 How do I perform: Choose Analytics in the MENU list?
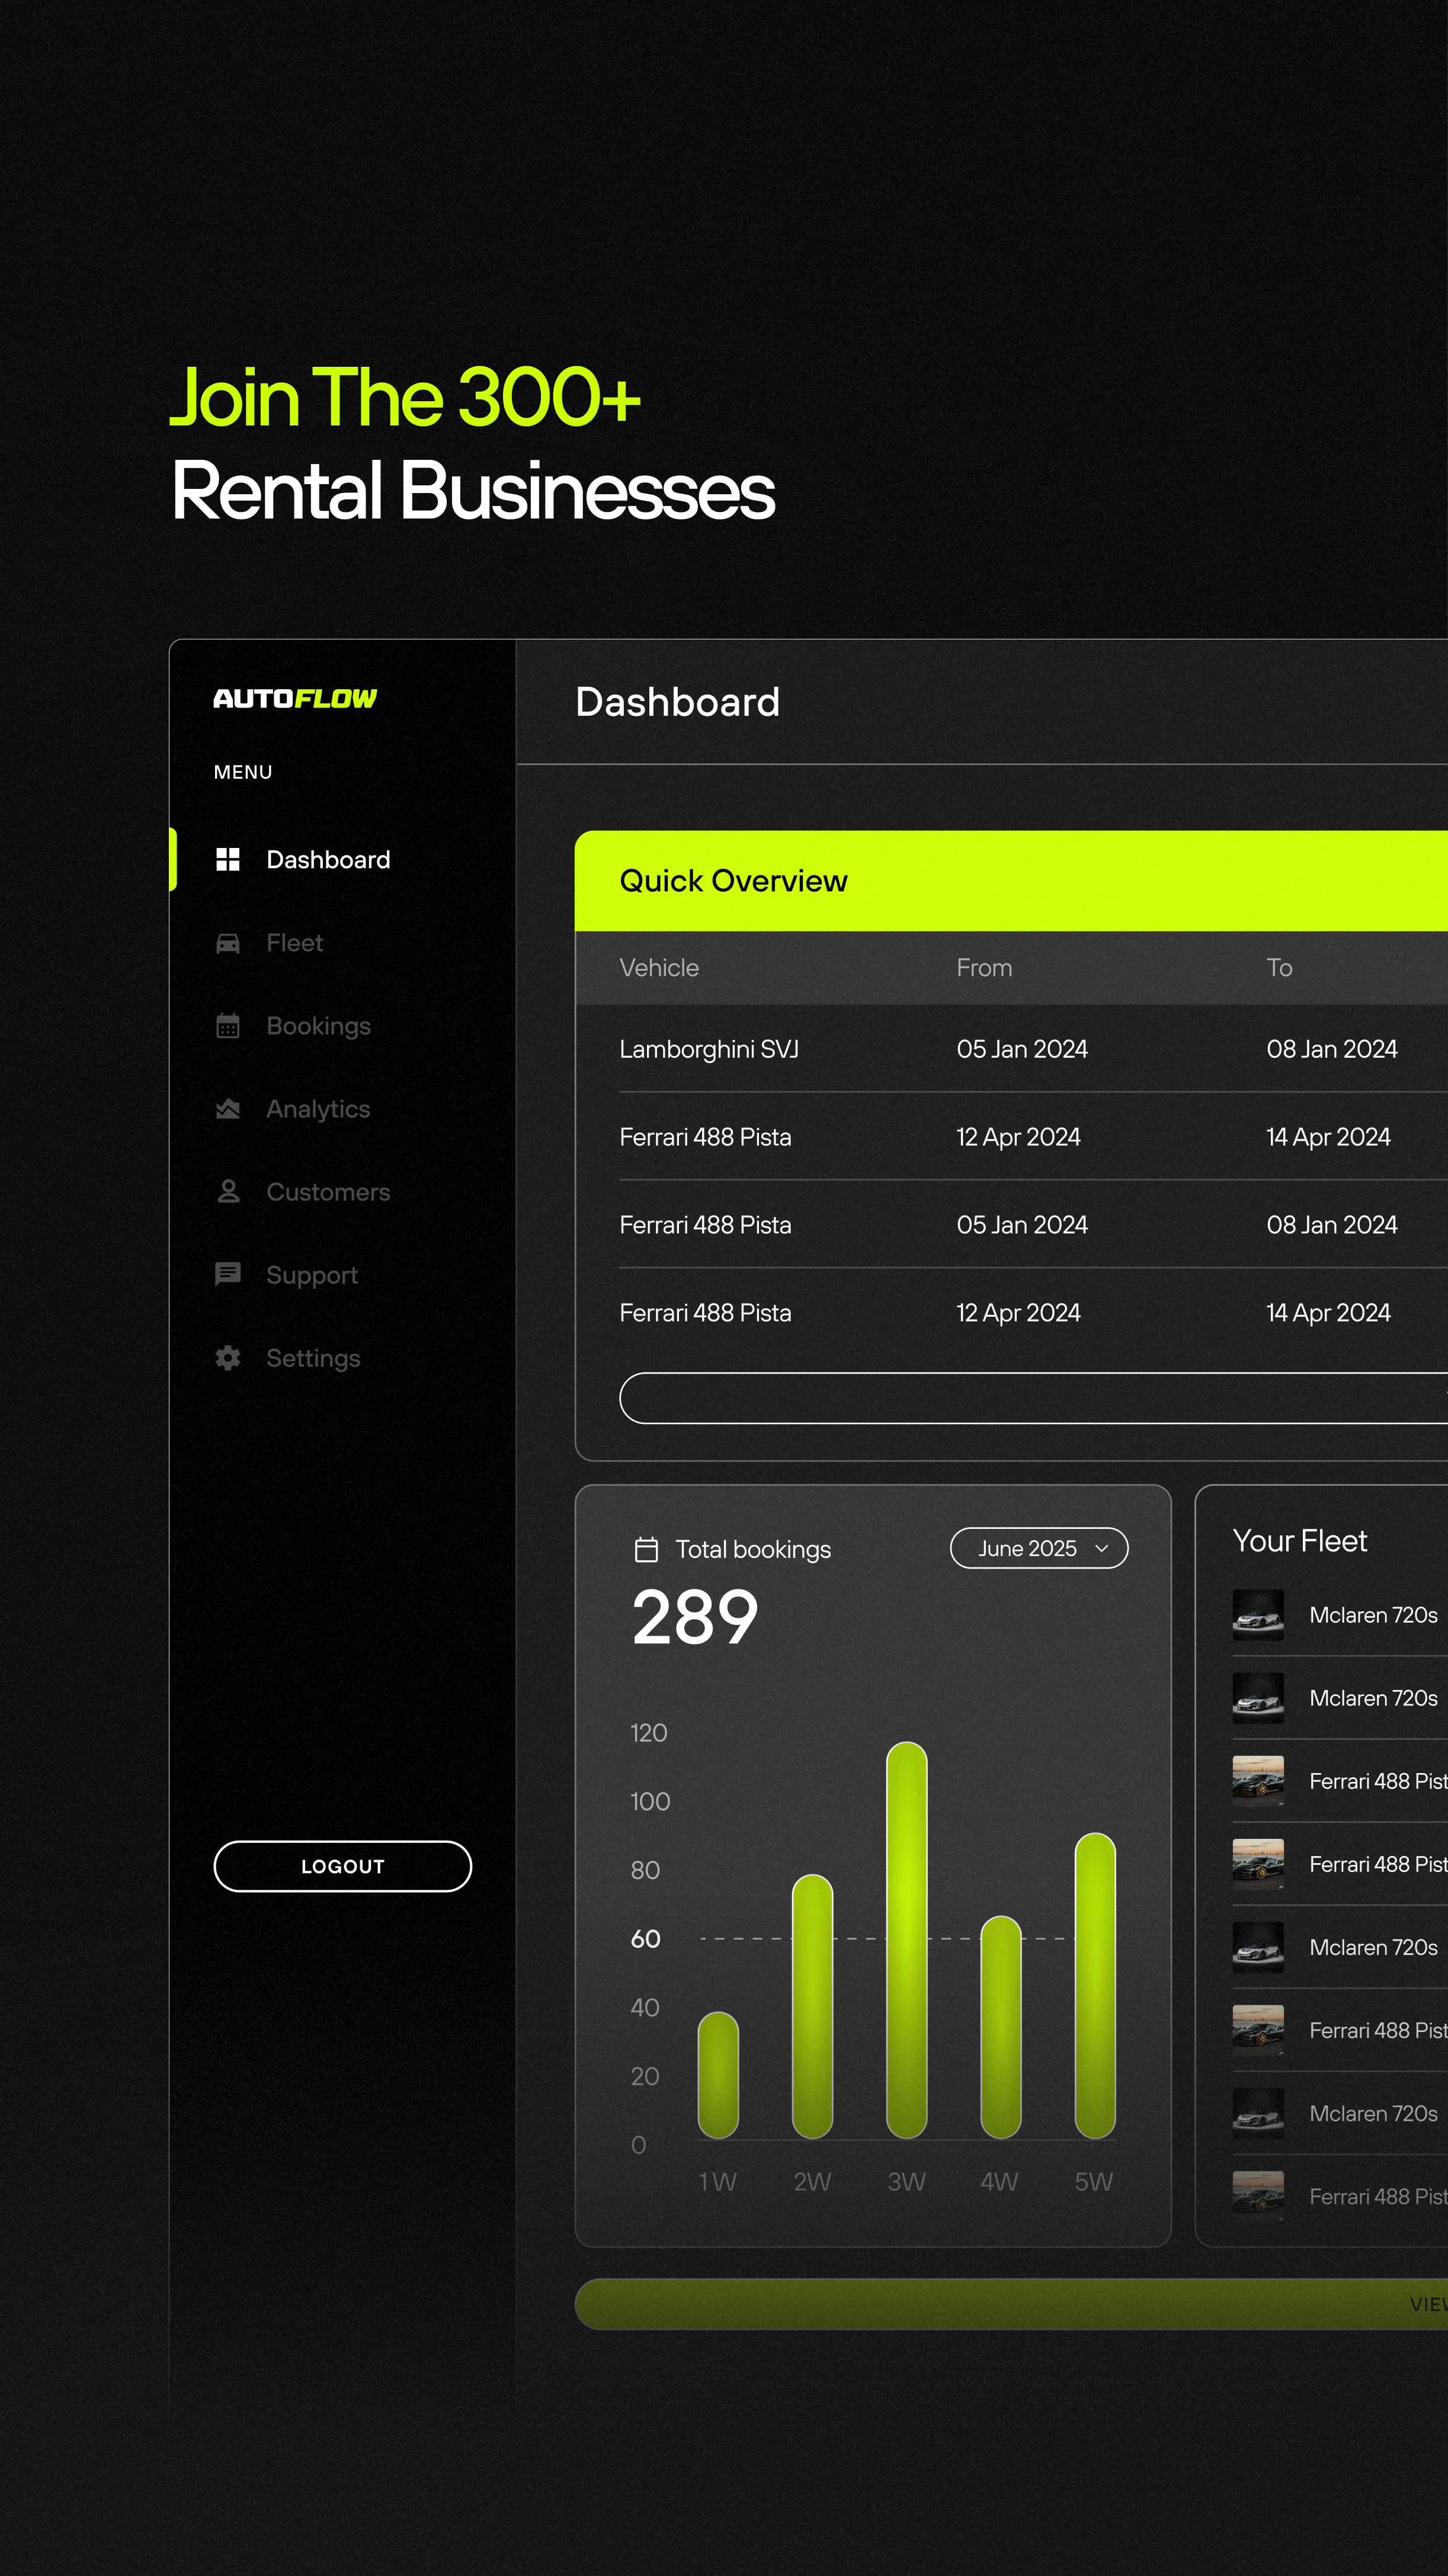click(318, 1108)
